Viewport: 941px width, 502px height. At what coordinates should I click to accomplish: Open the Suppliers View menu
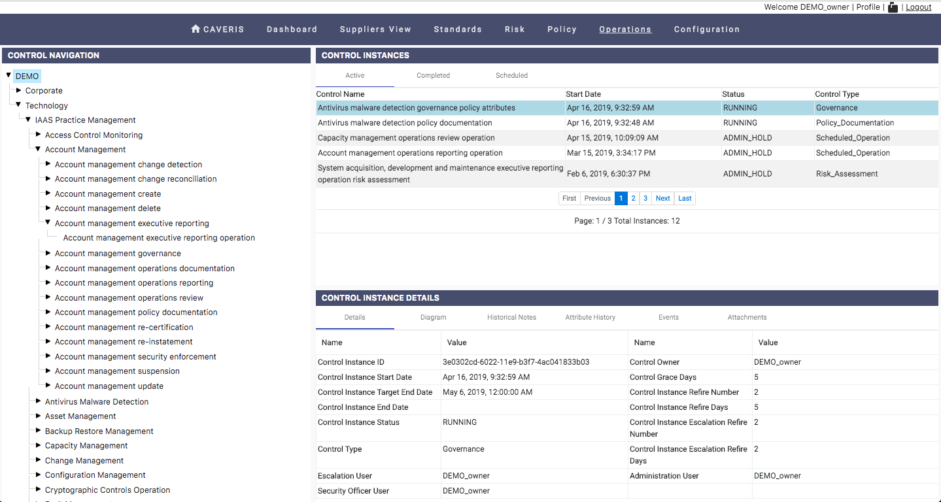375,29
